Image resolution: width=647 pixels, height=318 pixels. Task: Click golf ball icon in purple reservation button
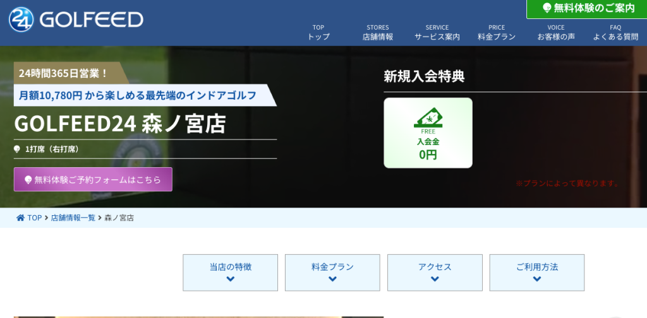point(28,180)
